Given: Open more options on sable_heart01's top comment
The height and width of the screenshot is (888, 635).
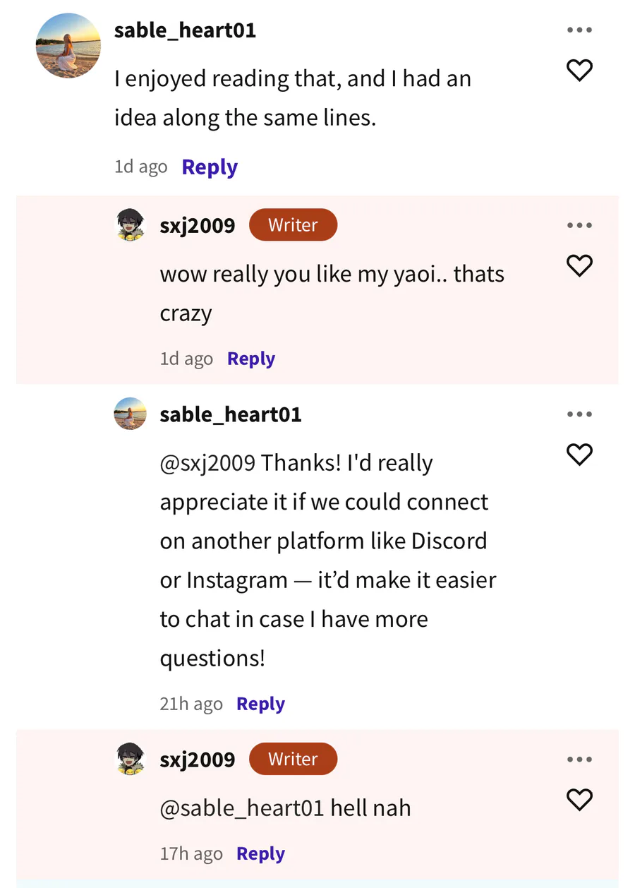Looking at the screenshot, I should [x=579, y=30].
